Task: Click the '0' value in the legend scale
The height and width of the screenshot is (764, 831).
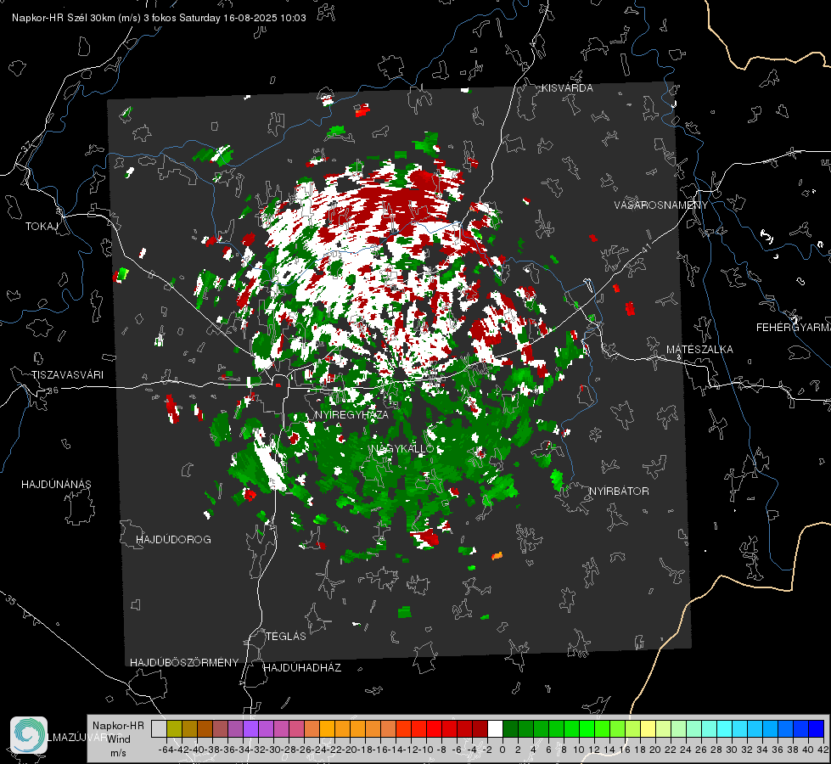Action: (503, 750)
